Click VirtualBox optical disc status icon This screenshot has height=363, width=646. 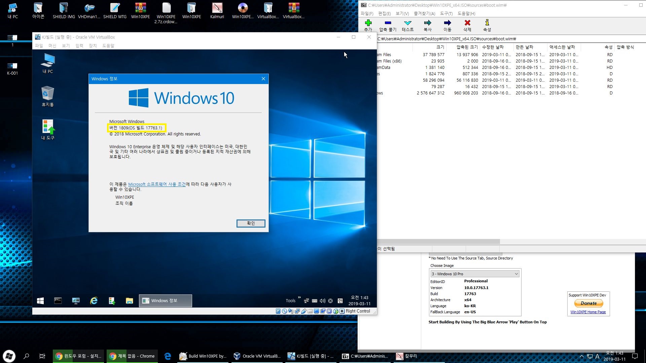[284, 311]
